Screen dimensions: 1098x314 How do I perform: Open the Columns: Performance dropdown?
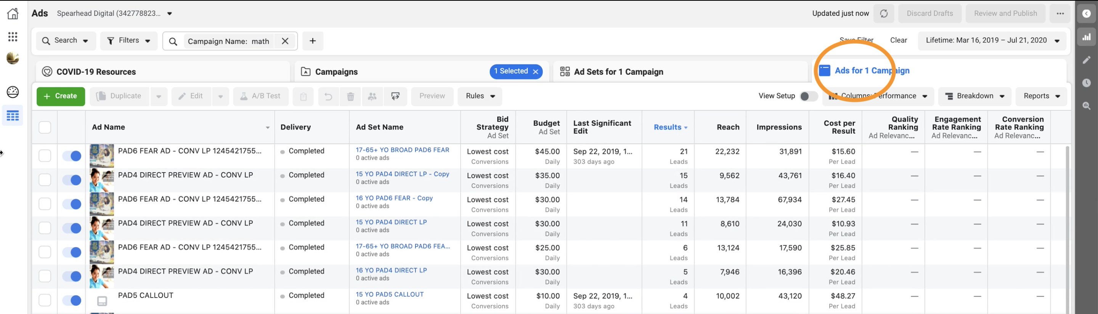click(x=878, y=96)
